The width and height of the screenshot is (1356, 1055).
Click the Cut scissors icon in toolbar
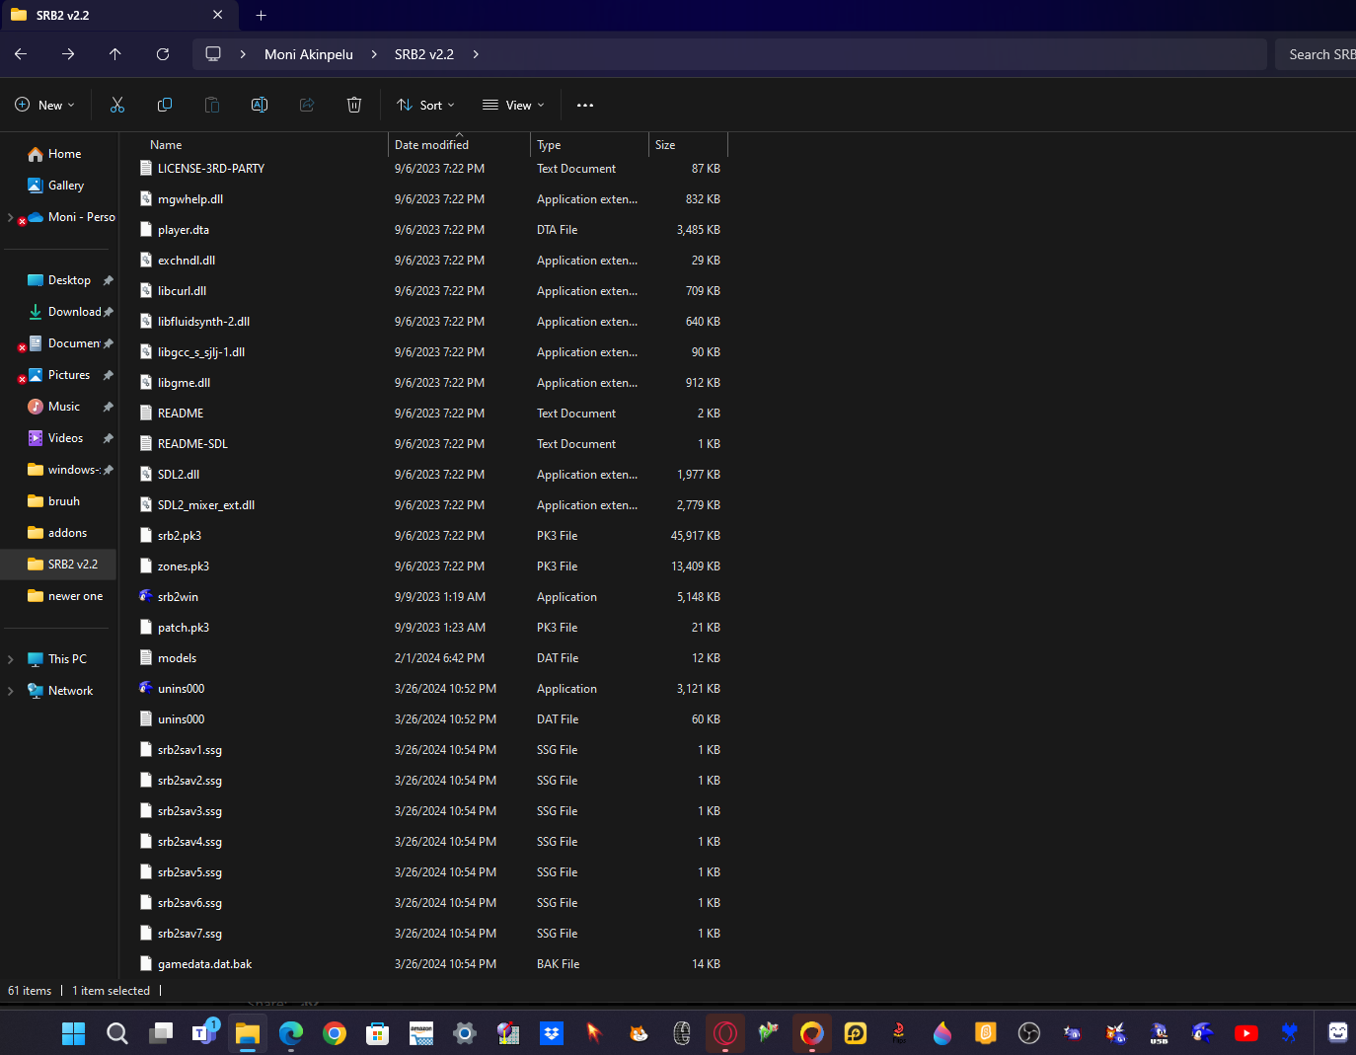117,105
